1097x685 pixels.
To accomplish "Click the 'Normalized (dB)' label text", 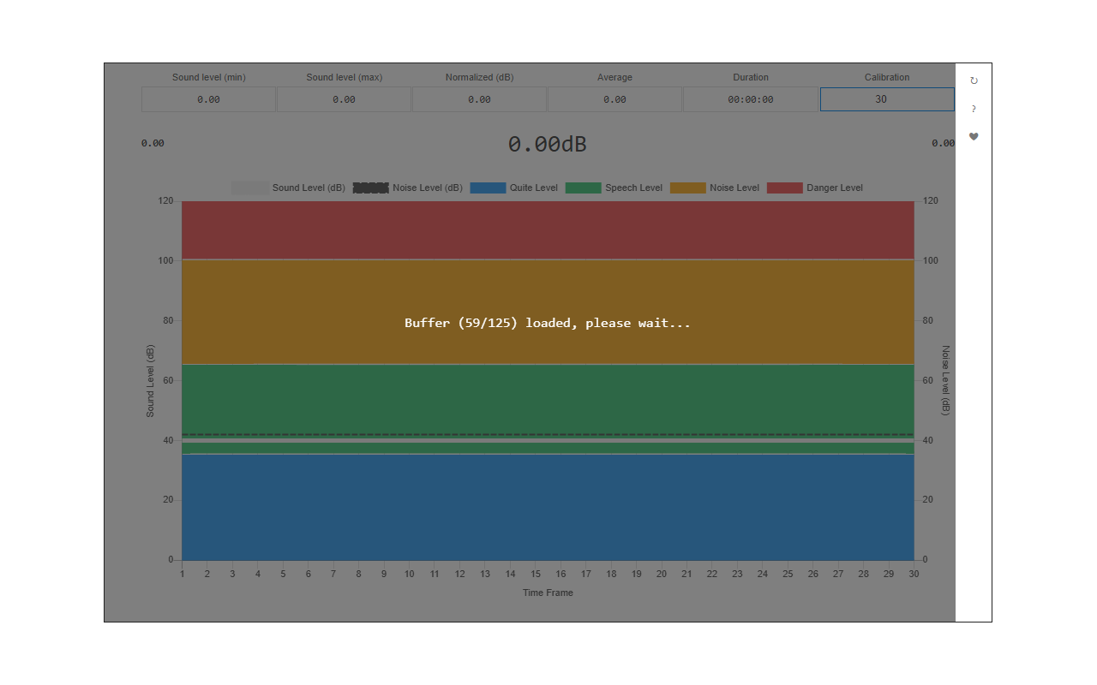I will [479, 77].
